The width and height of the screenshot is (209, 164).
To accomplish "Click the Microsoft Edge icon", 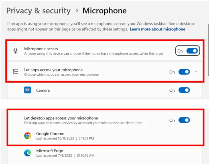I will click(x=27, y=153).
